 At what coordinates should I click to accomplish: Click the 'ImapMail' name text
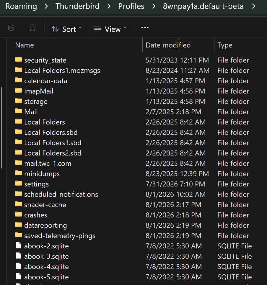click(x=39, y=91)
